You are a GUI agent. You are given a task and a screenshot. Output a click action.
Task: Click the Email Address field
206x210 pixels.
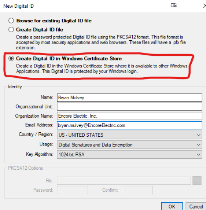(129, 125)
